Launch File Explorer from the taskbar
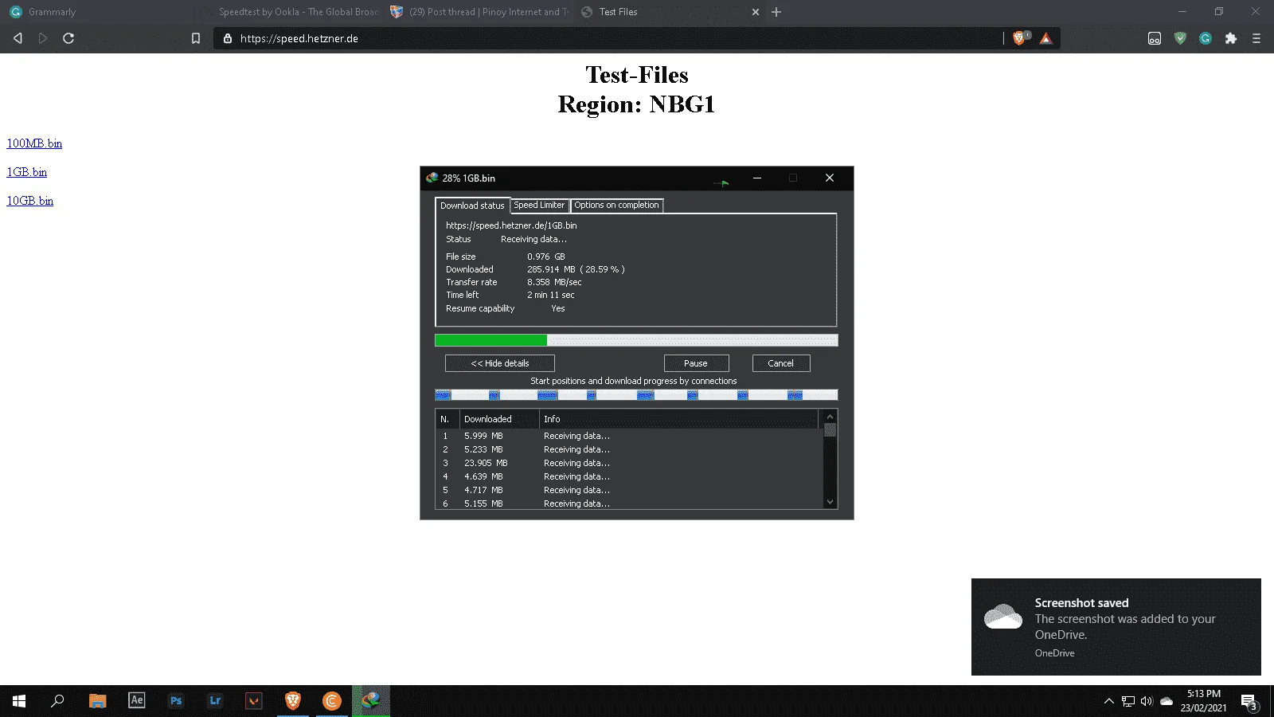1274x717 pixels. coord(97,701)
